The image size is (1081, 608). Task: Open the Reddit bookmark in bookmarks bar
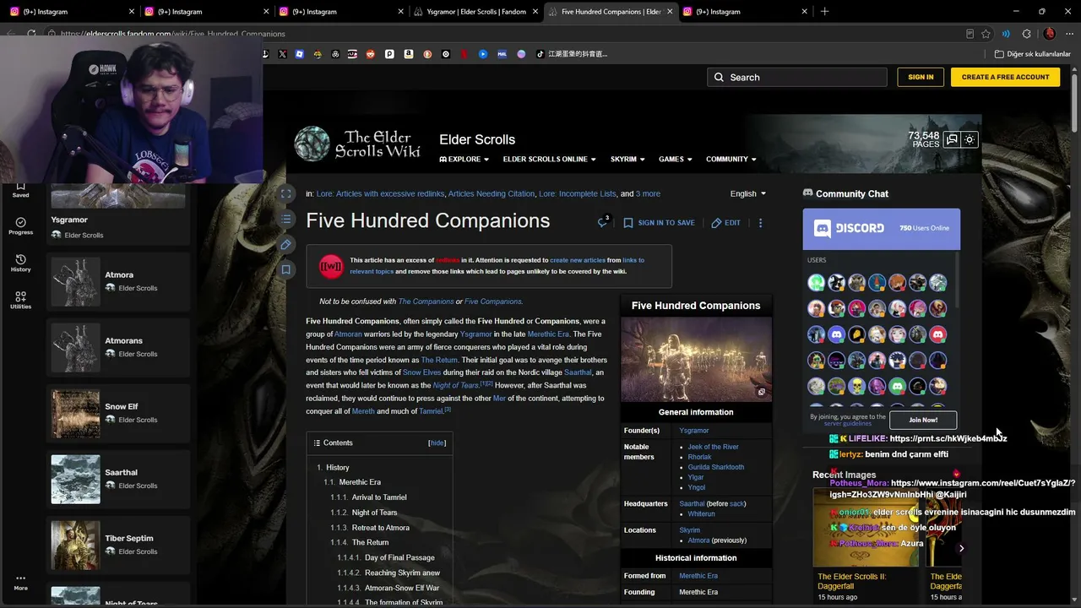pos(371,54)
